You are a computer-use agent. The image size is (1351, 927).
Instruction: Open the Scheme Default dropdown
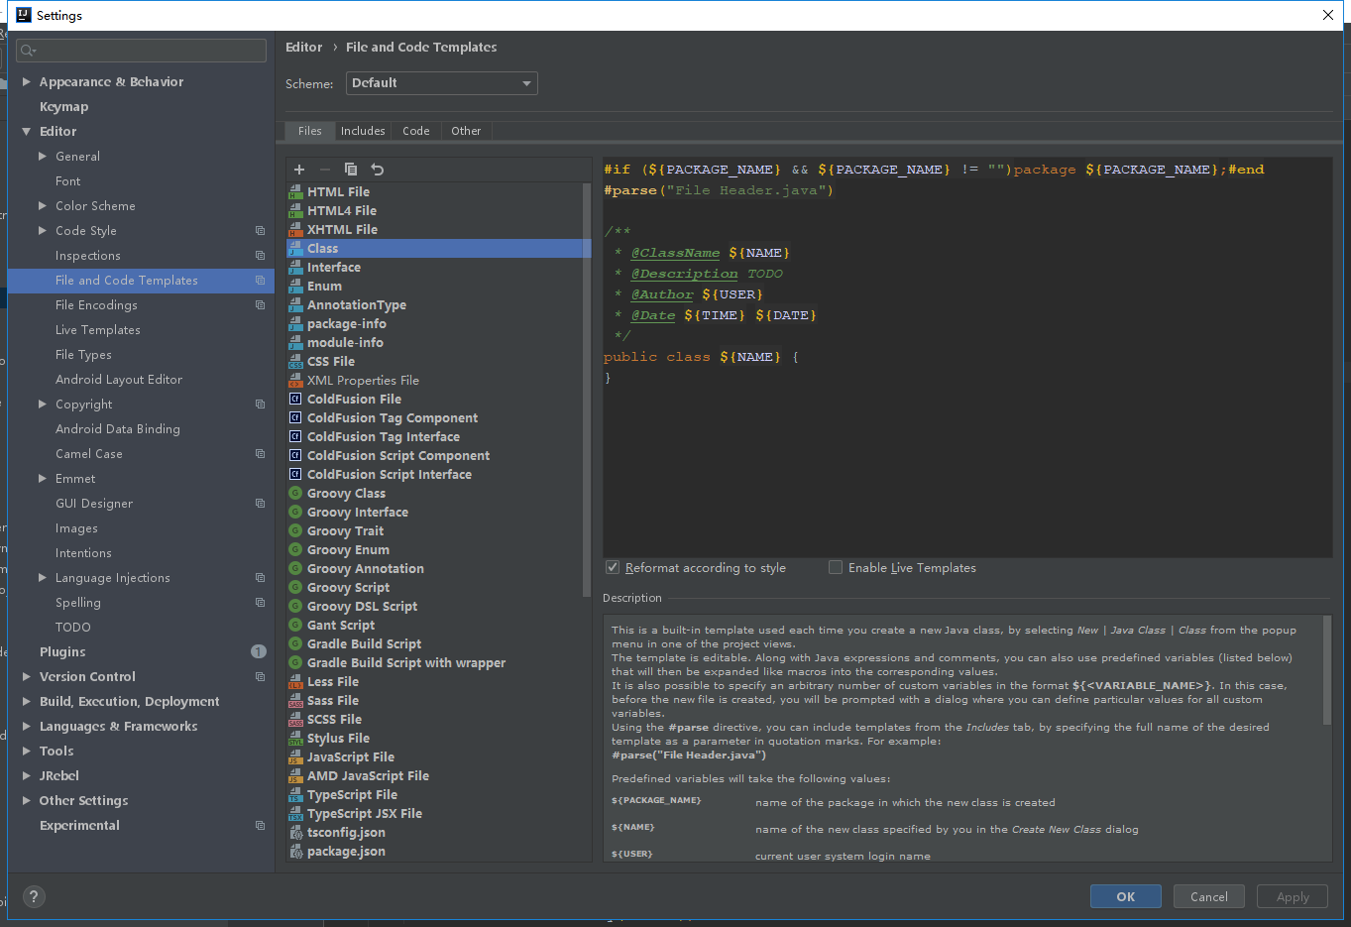[x=441, y=83]
